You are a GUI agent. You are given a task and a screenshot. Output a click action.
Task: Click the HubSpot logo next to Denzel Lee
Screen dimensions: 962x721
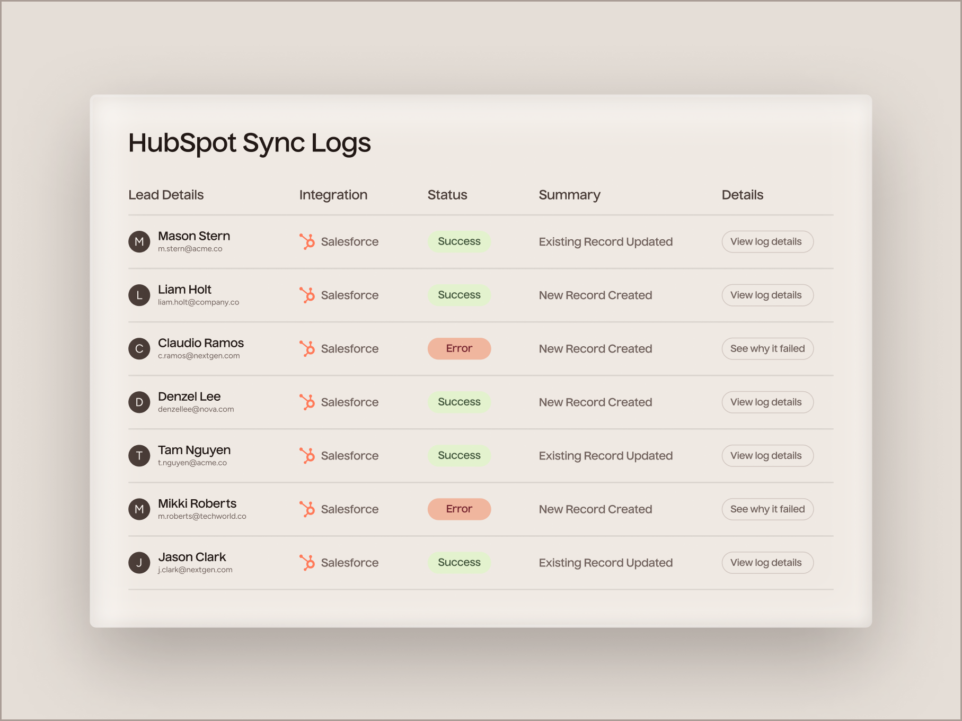pyautogui.click(x=308, y=402)
